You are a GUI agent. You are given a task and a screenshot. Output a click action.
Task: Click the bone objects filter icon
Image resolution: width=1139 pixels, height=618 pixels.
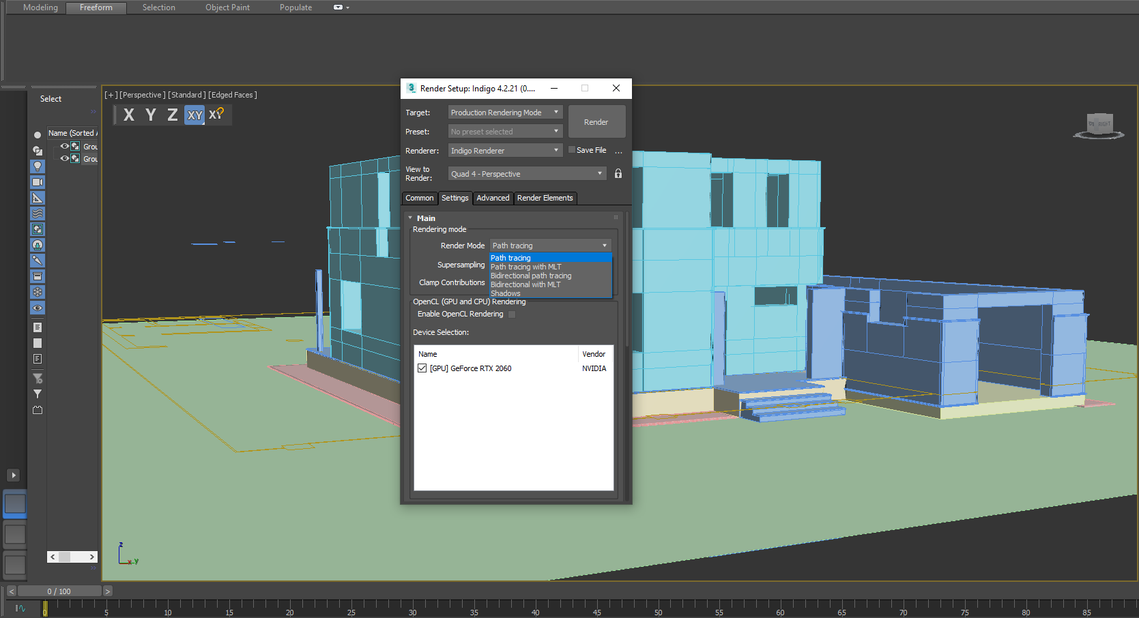38,261
